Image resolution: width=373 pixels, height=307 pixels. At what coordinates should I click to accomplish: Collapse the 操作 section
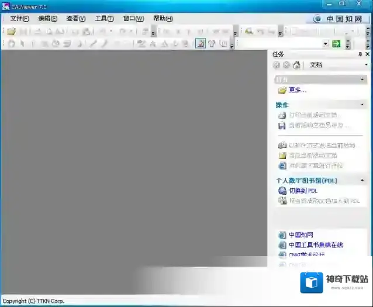(x=364, y=105)
